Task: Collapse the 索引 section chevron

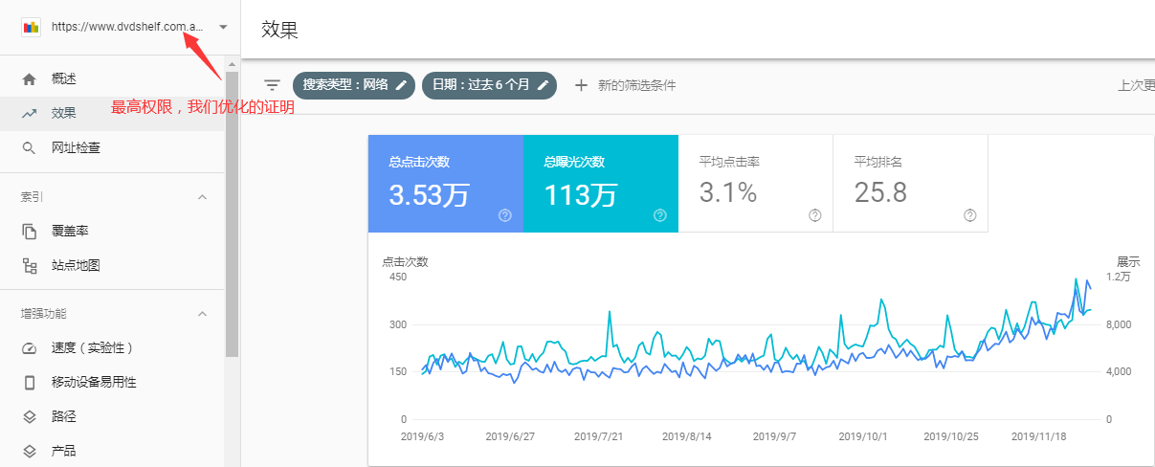Action: point(202,197)
